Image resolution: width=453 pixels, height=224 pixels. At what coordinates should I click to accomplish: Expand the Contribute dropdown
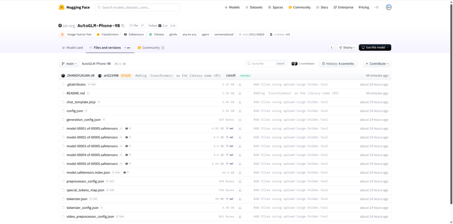(377, 64)
